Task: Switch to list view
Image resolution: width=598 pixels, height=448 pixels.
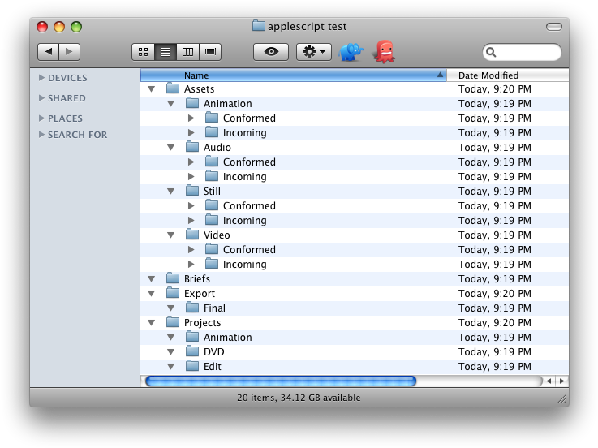Action: [166, 51]
